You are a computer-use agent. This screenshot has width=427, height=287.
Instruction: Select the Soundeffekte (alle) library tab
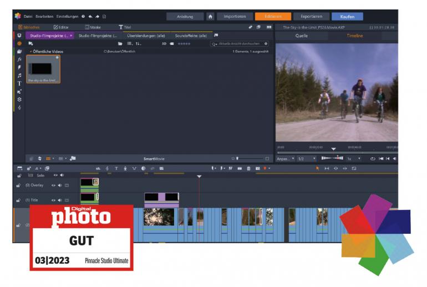(x=191, y=36)
